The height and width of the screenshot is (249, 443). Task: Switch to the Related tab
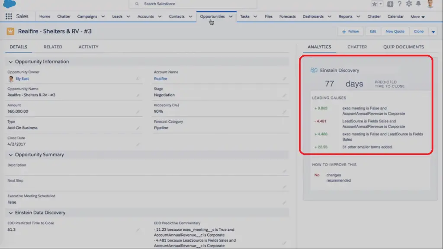[x=53, y=47]
